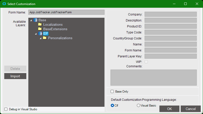Select the BaseExtensions tree item
The width and height of the screenshot is (203, 114).
(55, 29)
